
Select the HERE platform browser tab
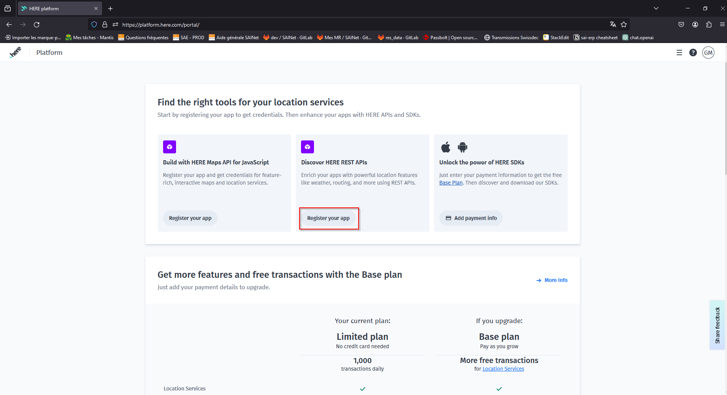pyautogui.click(x=60, y=8)
